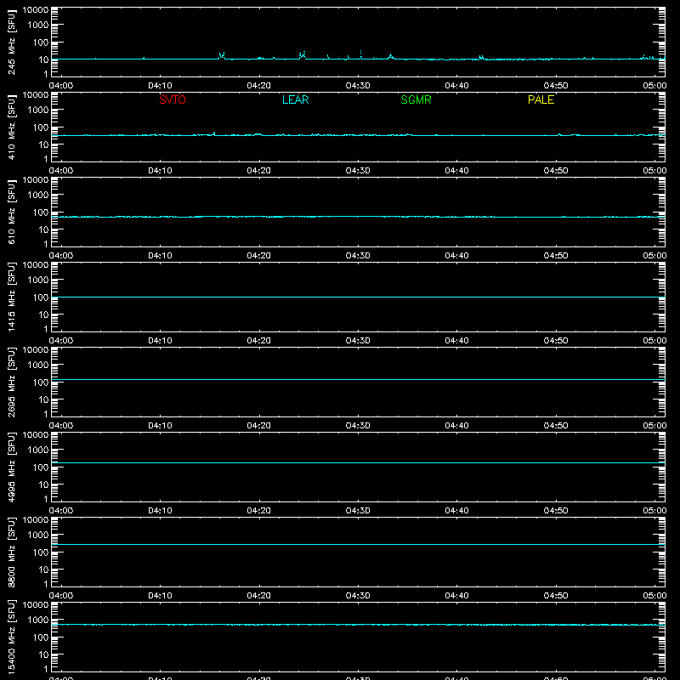Image resolution: width=680 pixels, height=680 pixels.
Task: Click the 100 tick label on 410 MHz axis
Action: [41, 127]
